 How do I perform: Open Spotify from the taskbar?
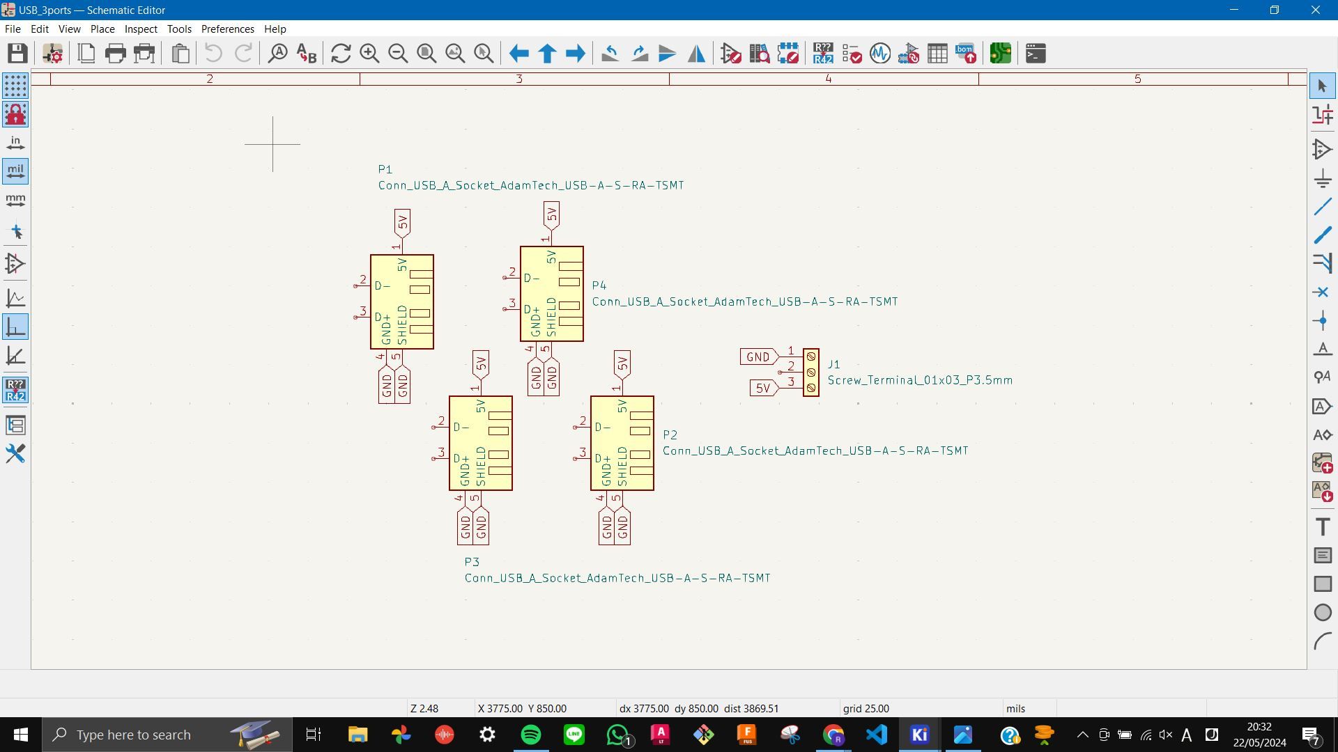coord(531,735)
